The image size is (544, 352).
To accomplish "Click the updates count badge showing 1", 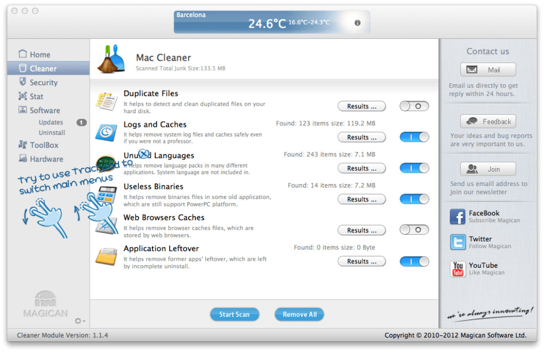I will [82, 123].
